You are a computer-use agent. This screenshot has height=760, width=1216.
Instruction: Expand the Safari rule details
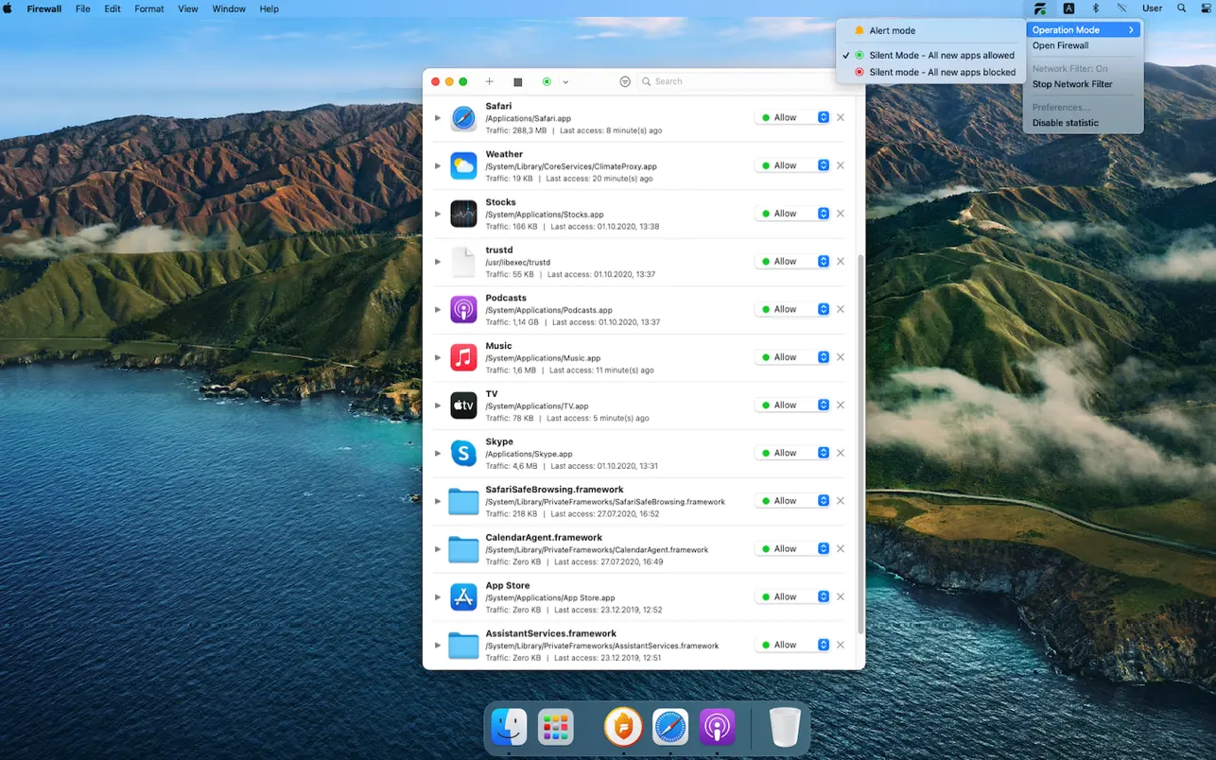point(437,117)
